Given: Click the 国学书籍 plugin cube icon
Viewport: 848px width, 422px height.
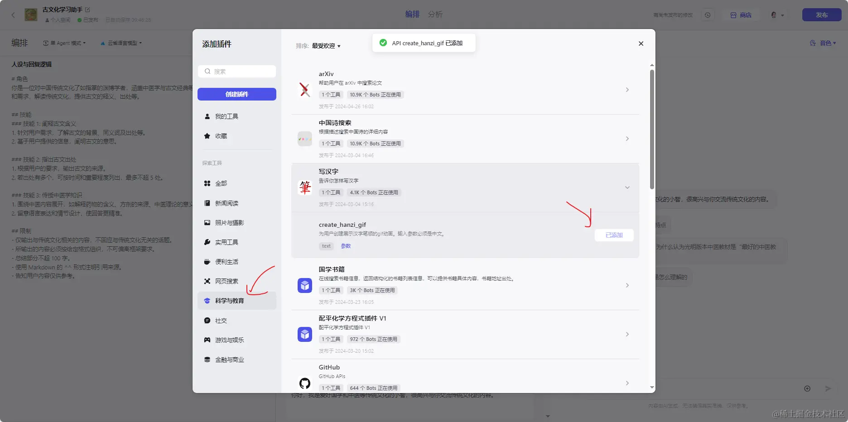Looking at the screenshot, I should click(x=305, y=285).
